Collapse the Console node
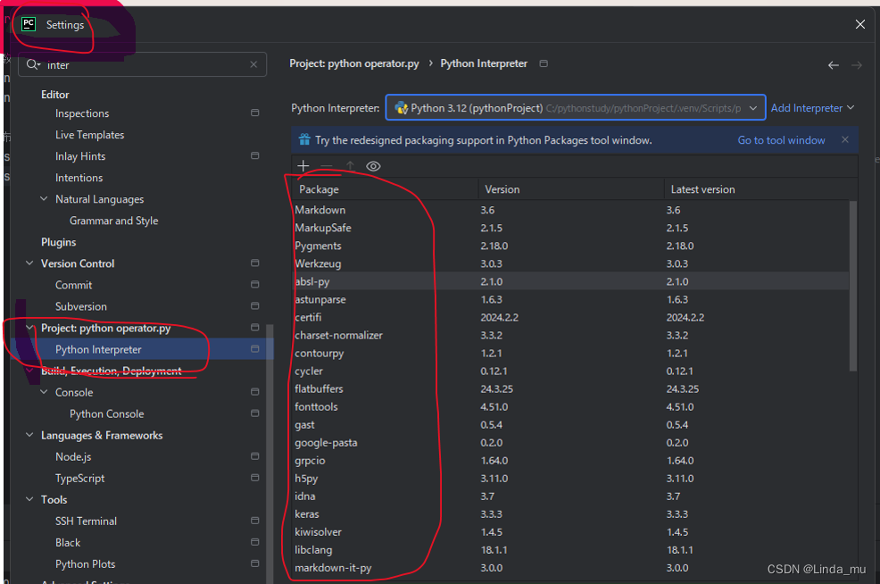880x584 pixels. (x=44, y=391)
